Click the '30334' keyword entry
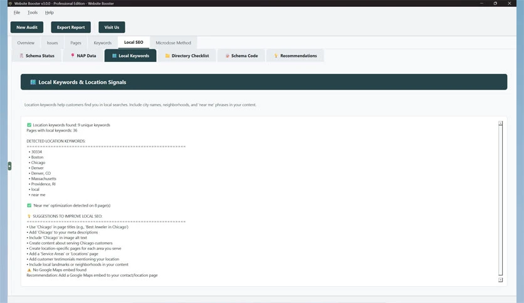Viewport: 524px width, 303px height. tap(35, 152)
